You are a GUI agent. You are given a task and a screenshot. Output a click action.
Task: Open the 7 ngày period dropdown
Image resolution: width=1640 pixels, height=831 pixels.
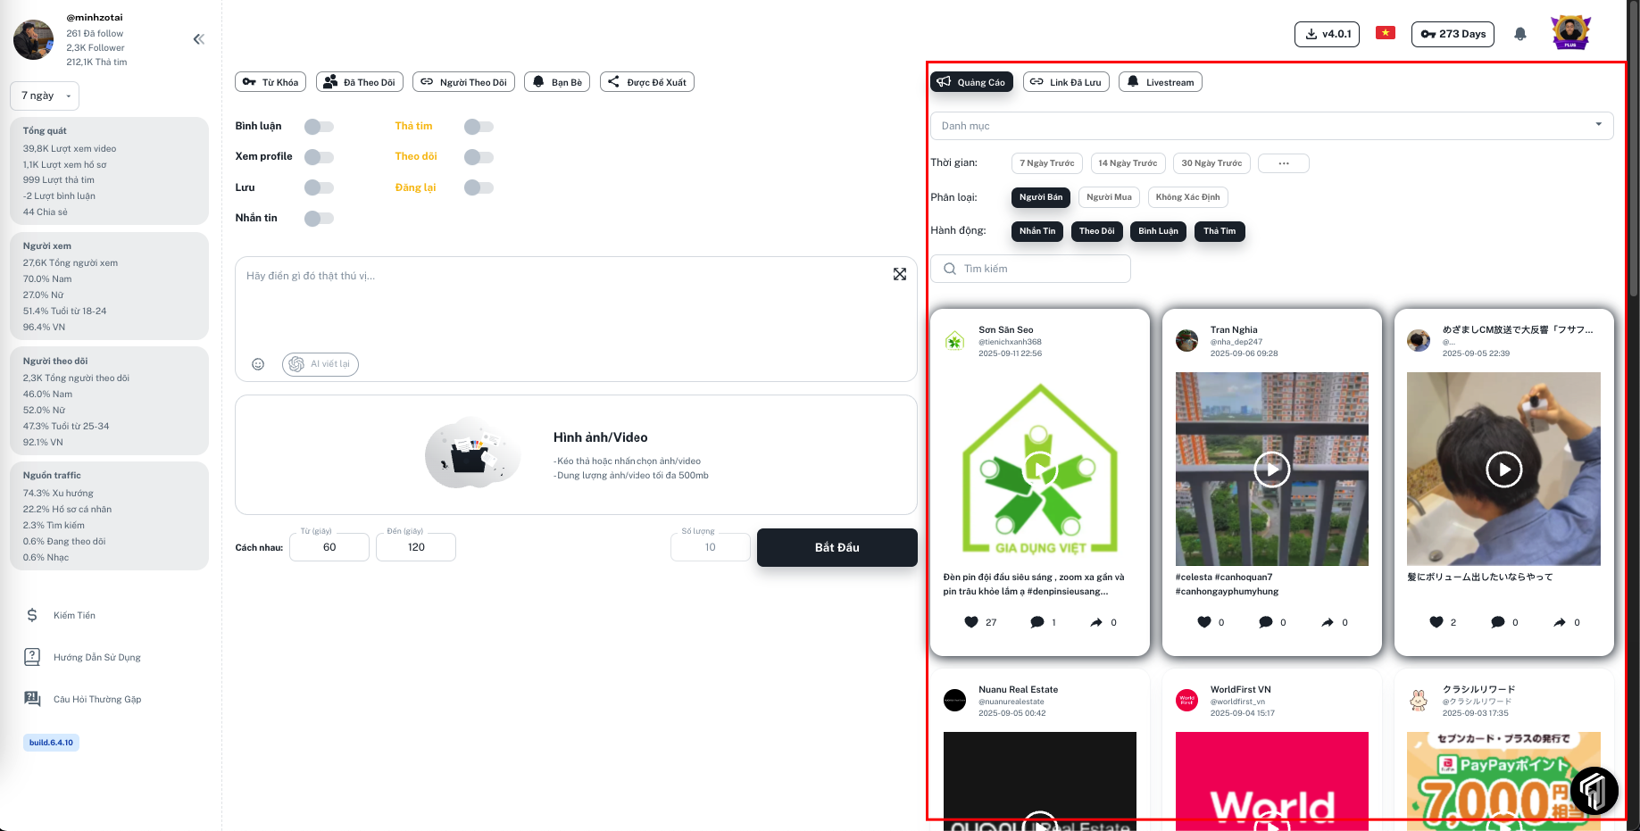pyautogui.click(x=45, y=96)
